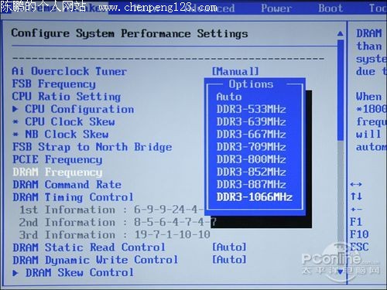The image size is (387, 290).
Task: Choose DDR3-852MHz option
Action: (x=251, y=172)
